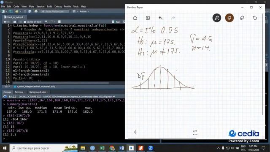Select the eraser tool in Bamboo Paper
Image resolution: width=270 pixels, height=152 pixels.
(242, 18)
